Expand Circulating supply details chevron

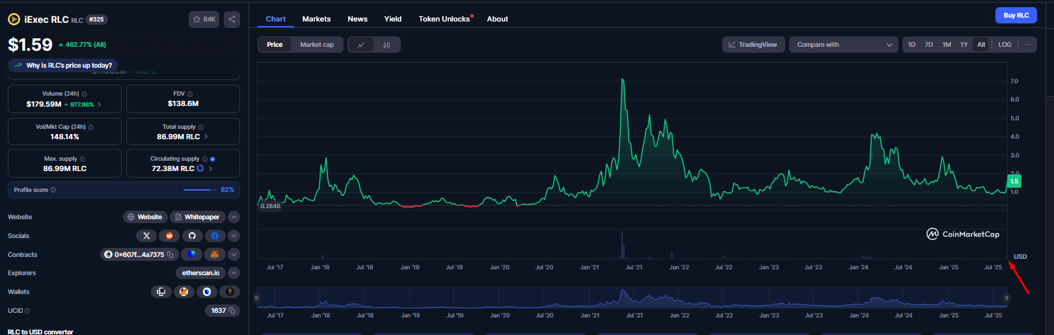click(210, 168)
